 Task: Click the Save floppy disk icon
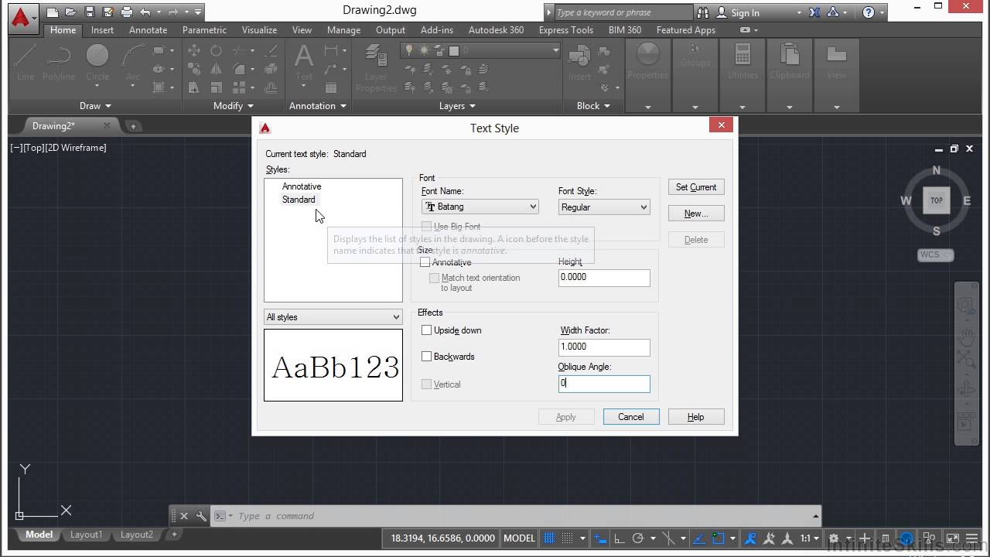tap(90, 12)
